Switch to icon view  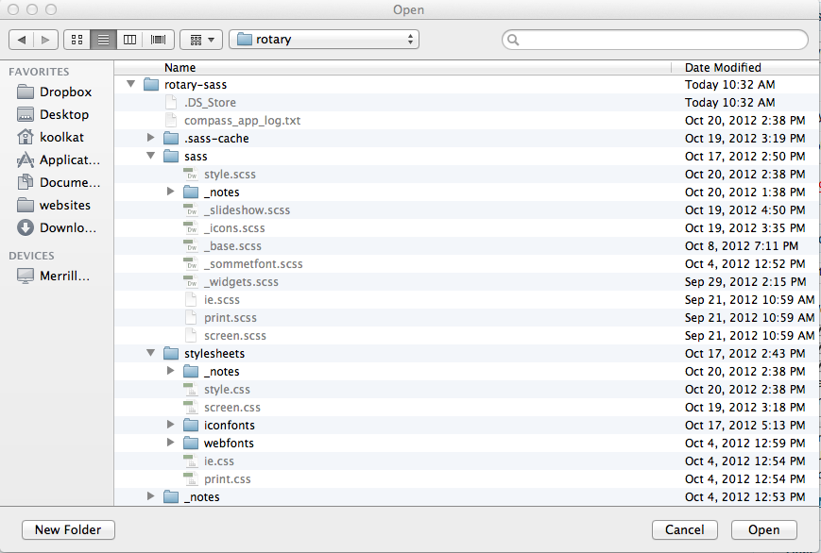tap(77, 40)
